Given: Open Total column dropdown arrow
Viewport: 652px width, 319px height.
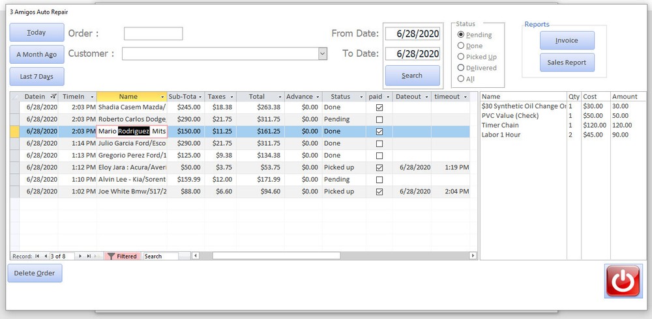Looking at the screenshot, I should [x=280, y=97].
